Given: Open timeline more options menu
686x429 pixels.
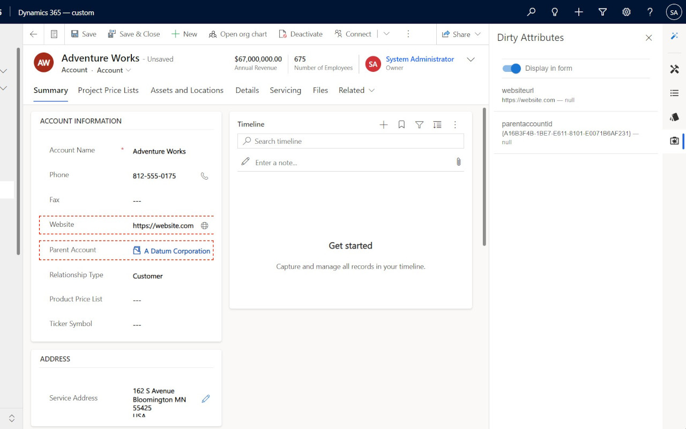Looking at the screenshot, I should (x=455, y=124).
